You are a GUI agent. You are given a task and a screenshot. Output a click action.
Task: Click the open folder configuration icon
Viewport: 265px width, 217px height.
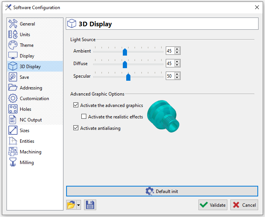point(71,205)
